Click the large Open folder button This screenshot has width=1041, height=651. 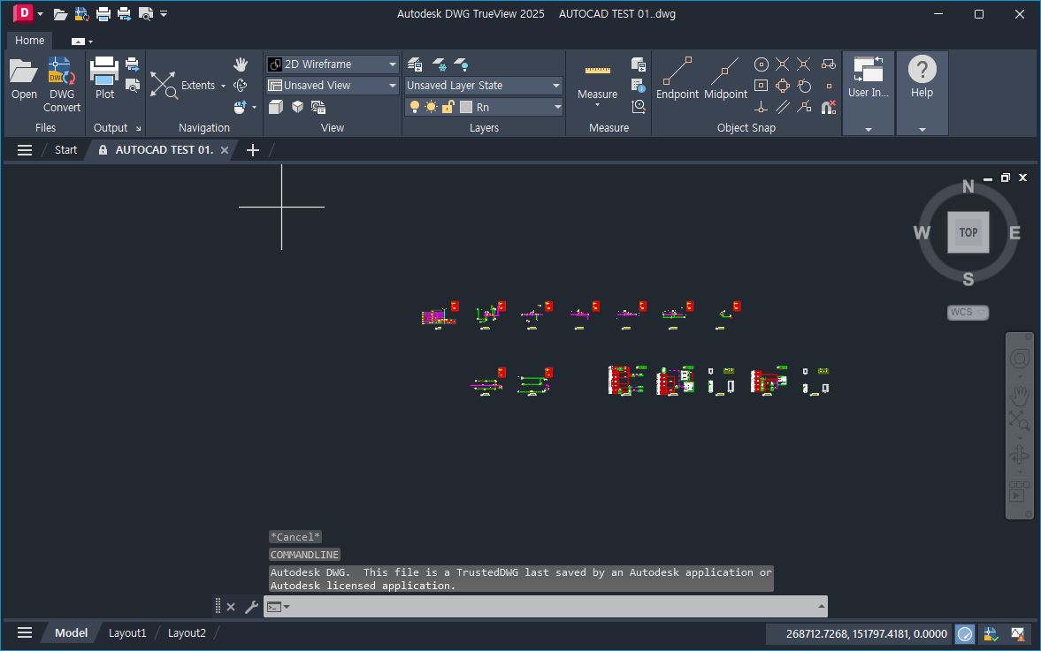[x=24, y=79]
